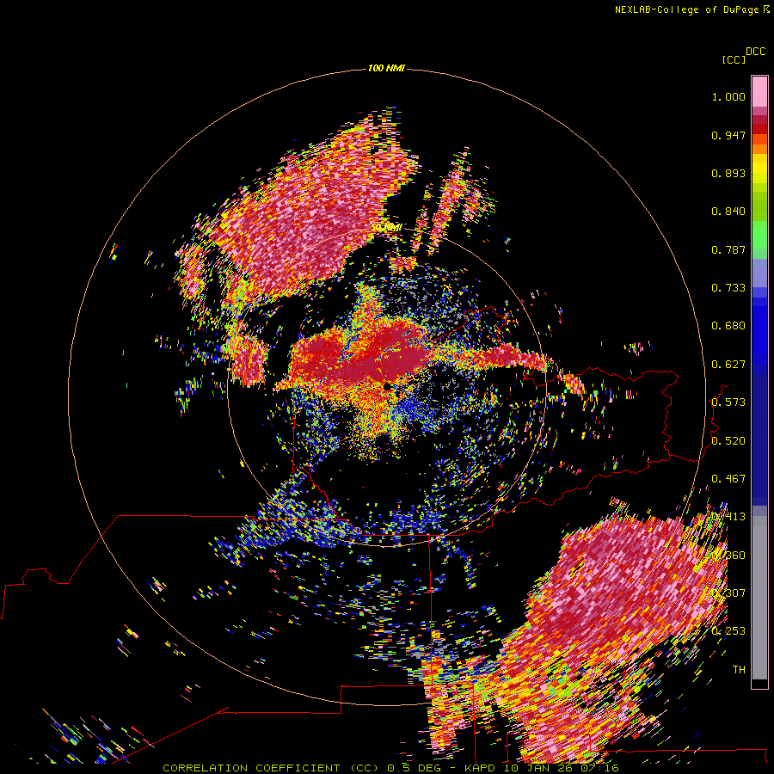The height and width of the screenshot is (774, 774).
Task: Select the 0.520 scale value
Action: point(728,440)
